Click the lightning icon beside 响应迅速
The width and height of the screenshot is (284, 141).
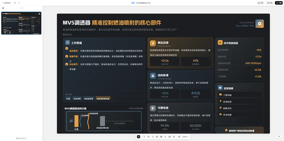153,43
